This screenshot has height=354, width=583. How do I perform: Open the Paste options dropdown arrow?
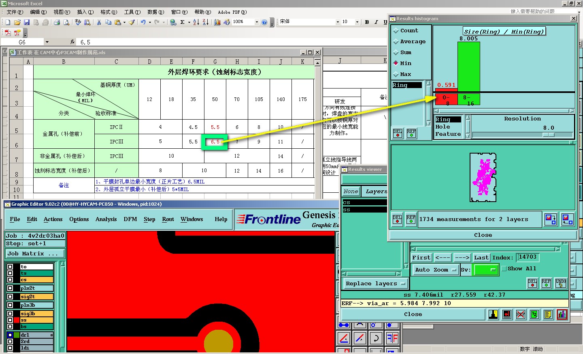(x=124, y=22)
